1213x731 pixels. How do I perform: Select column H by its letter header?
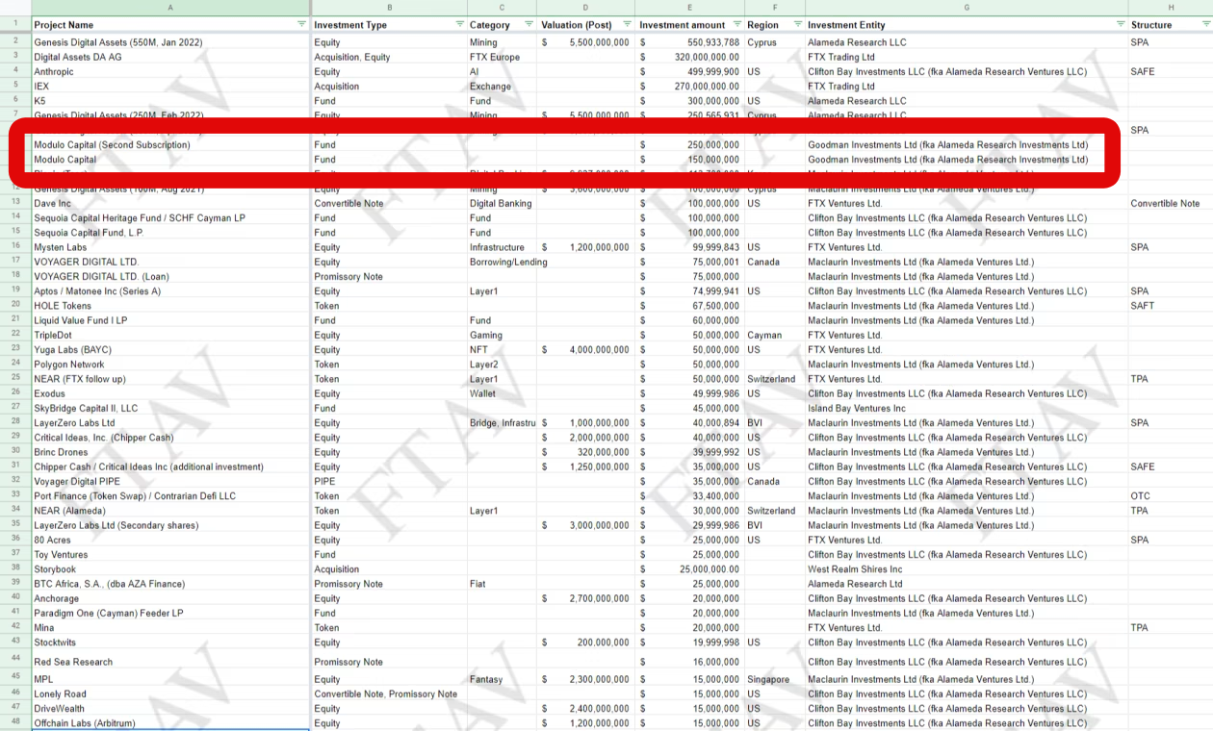(x=1171, y=8)
